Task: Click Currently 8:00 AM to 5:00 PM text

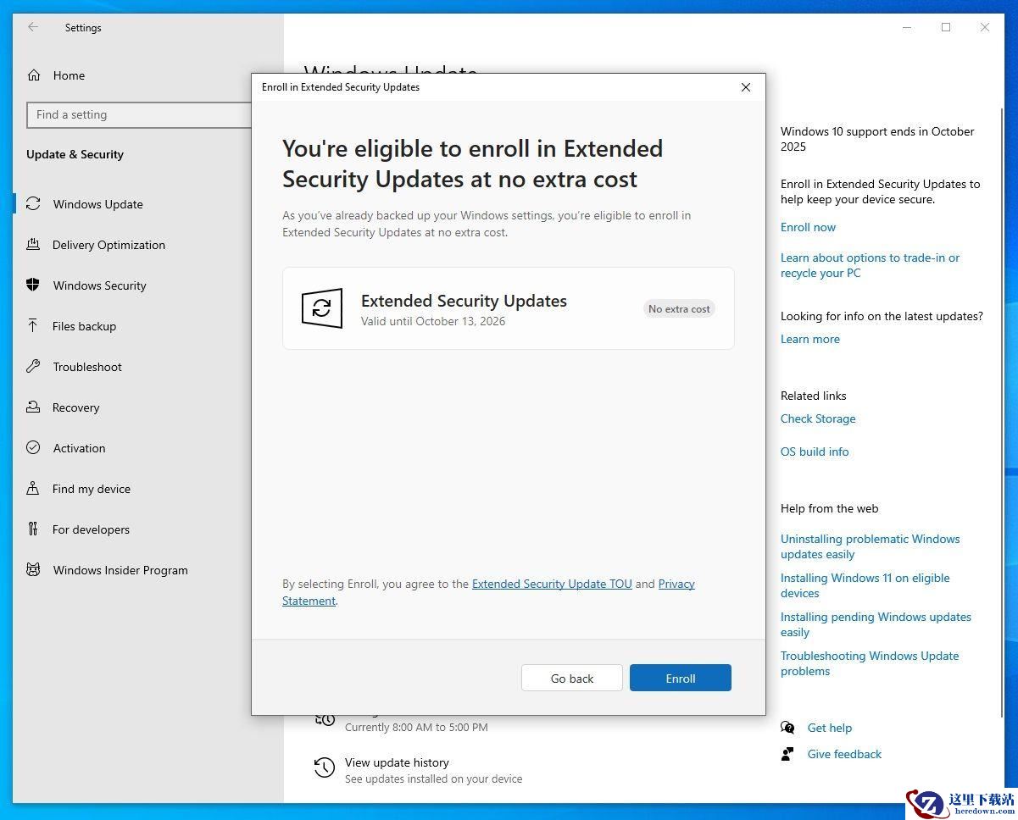Action: click(416, 727)
